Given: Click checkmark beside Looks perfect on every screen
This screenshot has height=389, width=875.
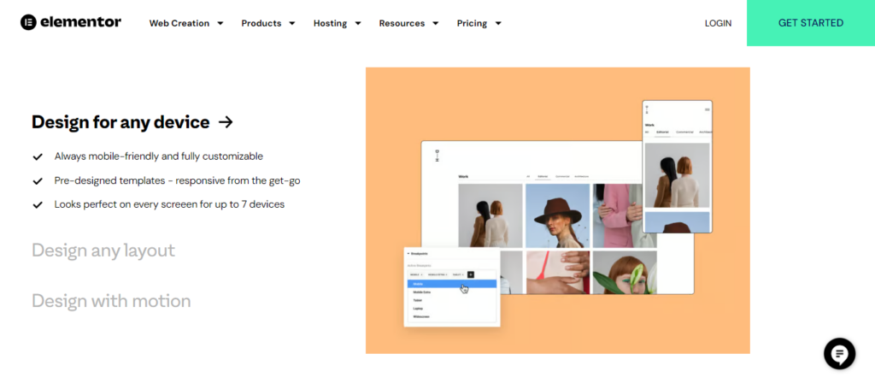Looking at the screenshot, I should [38, 205].
